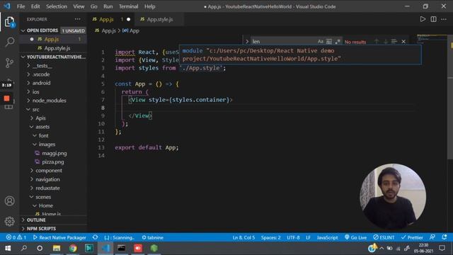Close the find widget

pyautogui.click(x=403, y=42)
